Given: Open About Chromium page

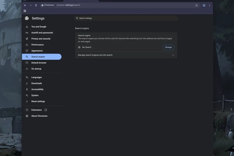Looking at the screenshot, I should (x=39, y=116).
